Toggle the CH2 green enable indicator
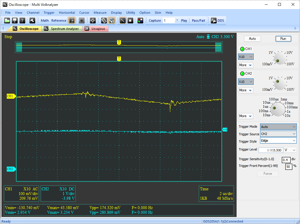The width and height of the screenshot is (300, 224). 242,73
